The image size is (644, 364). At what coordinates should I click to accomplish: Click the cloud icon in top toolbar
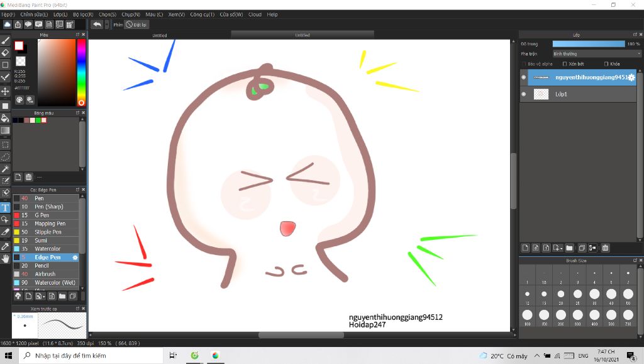click(x=7, y=25)
